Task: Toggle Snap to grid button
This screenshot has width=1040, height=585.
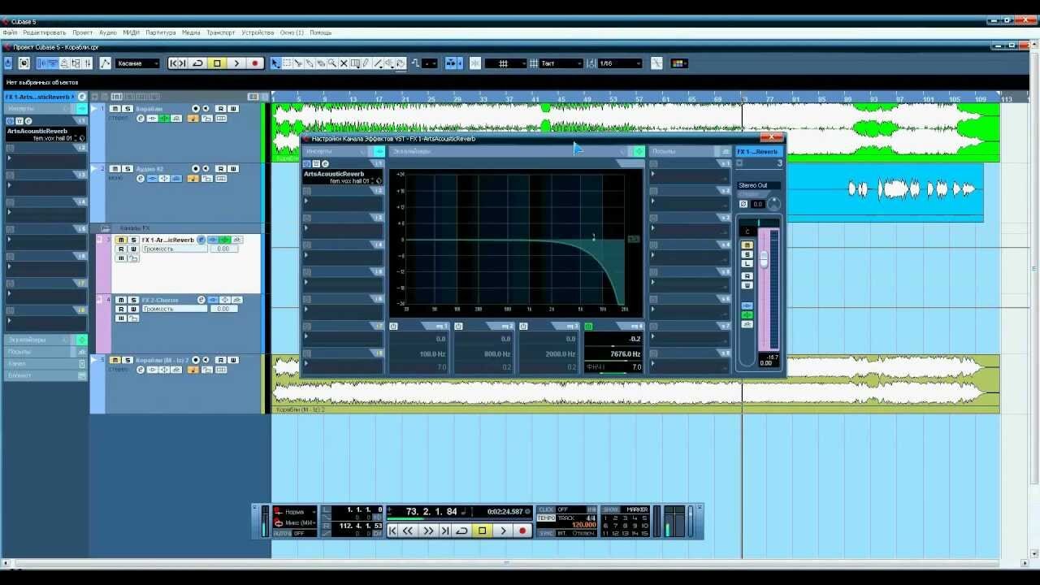Action: point(475,63)
